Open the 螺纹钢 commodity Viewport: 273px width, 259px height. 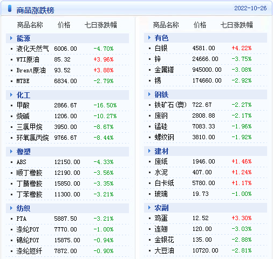[164, 137]
